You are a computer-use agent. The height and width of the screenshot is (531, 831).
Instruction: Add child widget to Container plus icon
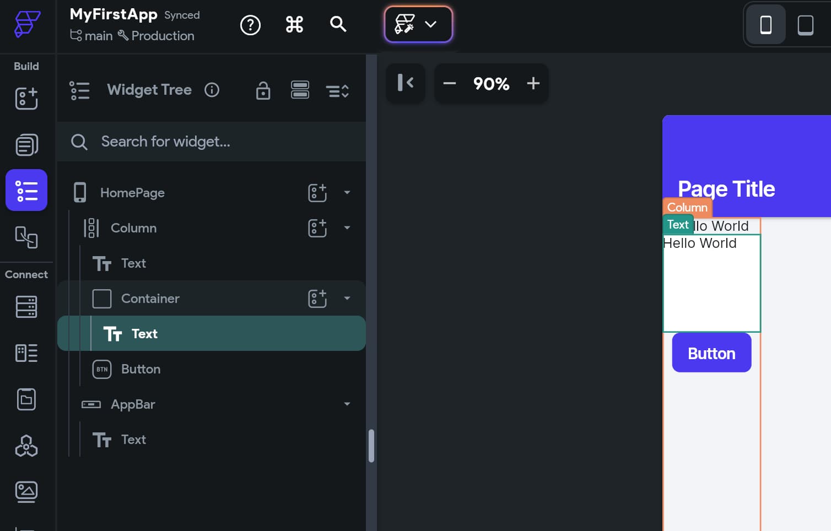click(x=317, y=299)
